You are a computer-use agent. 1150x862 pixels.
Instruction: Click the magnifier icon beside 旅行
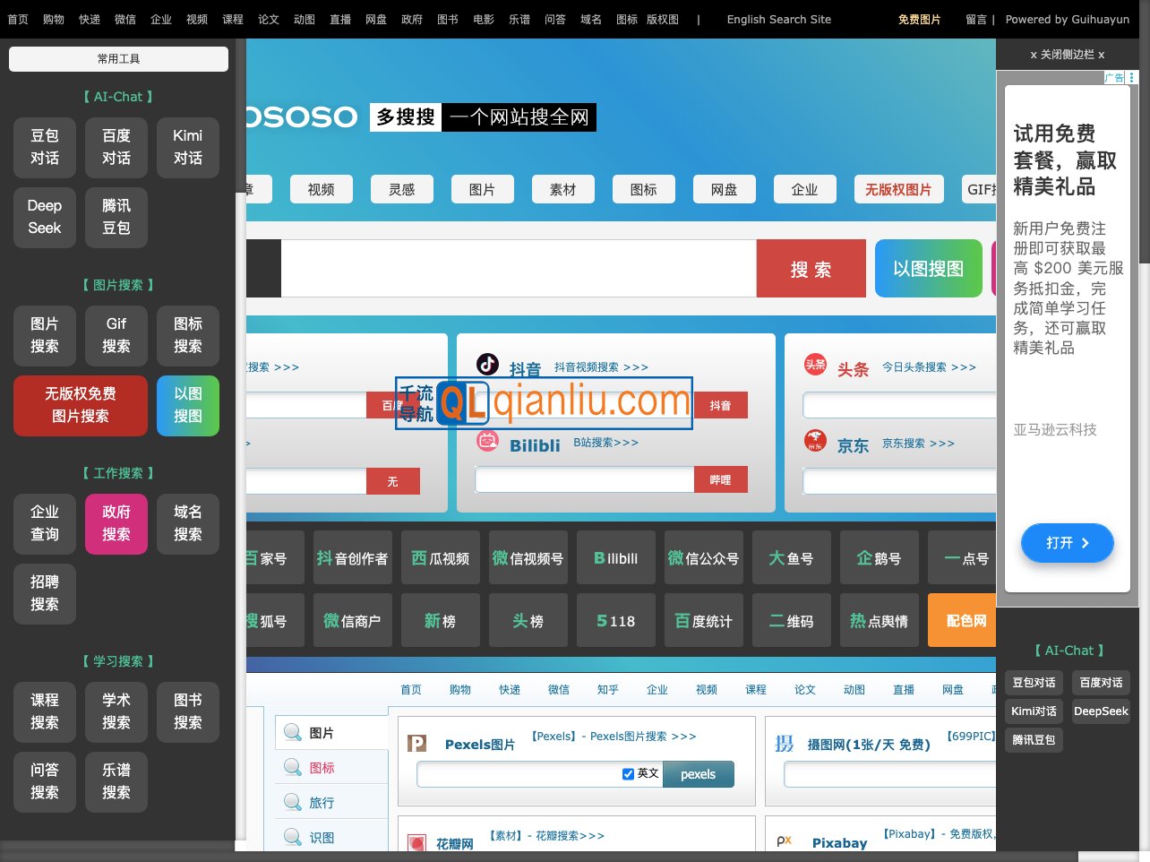tap(292, 802)
